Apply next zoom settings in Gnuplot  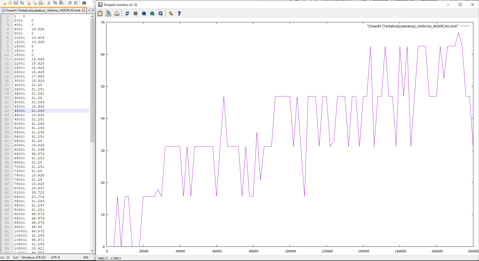point(152,13)
